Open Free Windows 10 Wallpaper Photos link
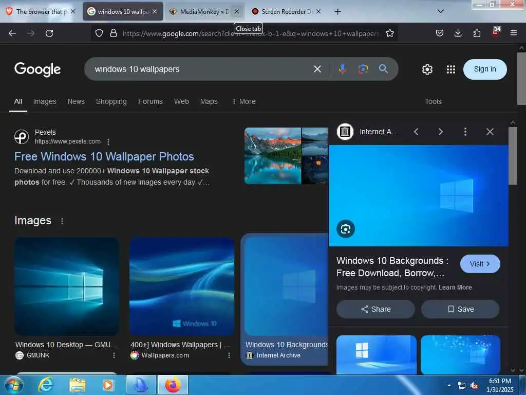The height and width of the screenshot is (395, 526). point(104,156)
